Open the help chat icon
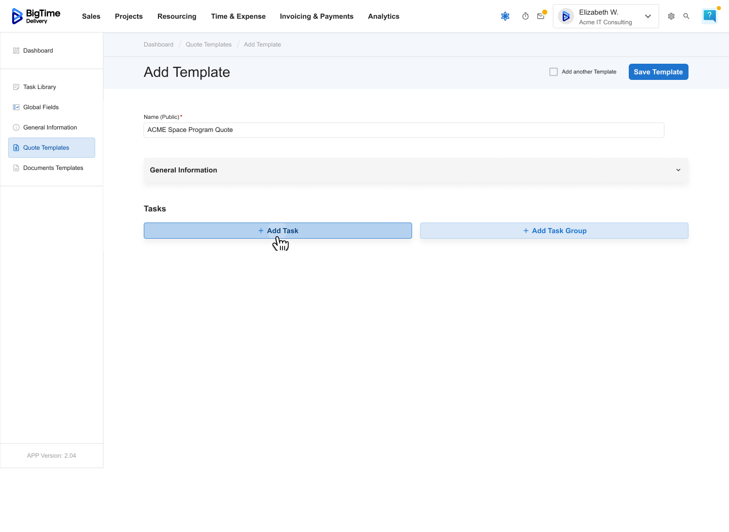 [x=709, y=16]
